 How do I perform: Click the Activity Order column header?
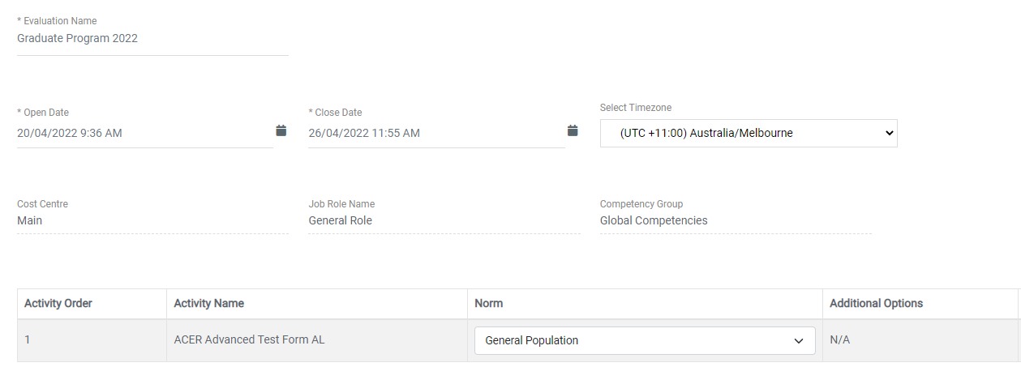coord(58,303)
